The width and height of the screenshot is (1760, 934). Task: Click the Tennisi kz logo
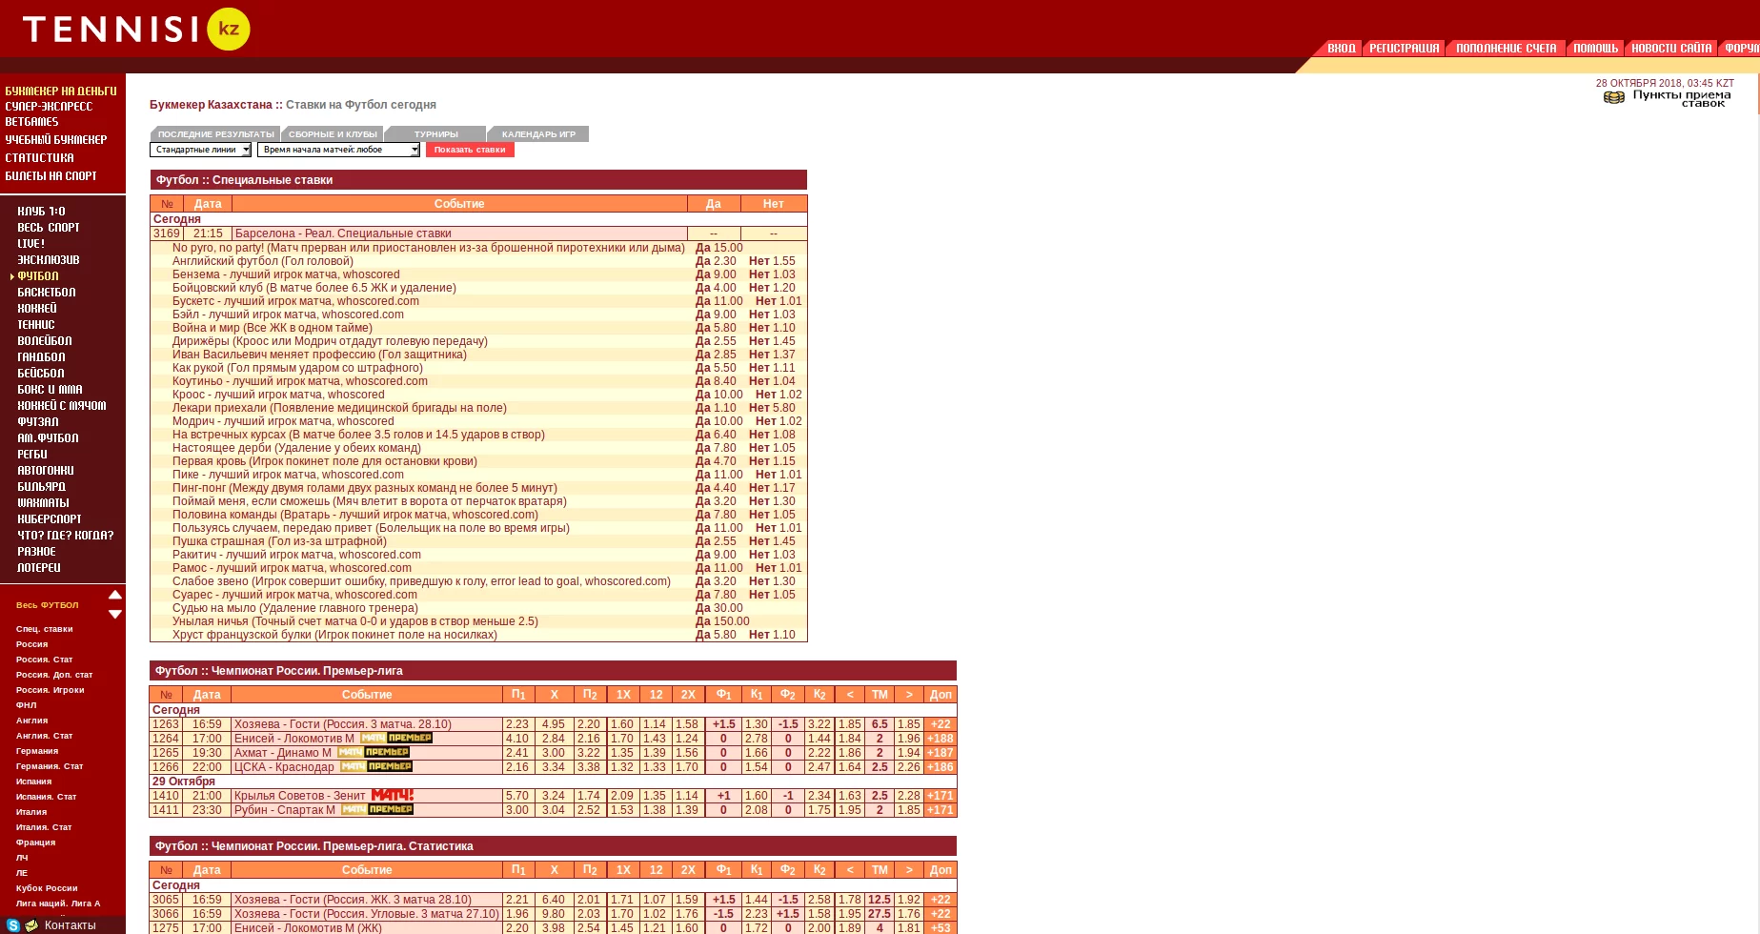click(135, 30)
